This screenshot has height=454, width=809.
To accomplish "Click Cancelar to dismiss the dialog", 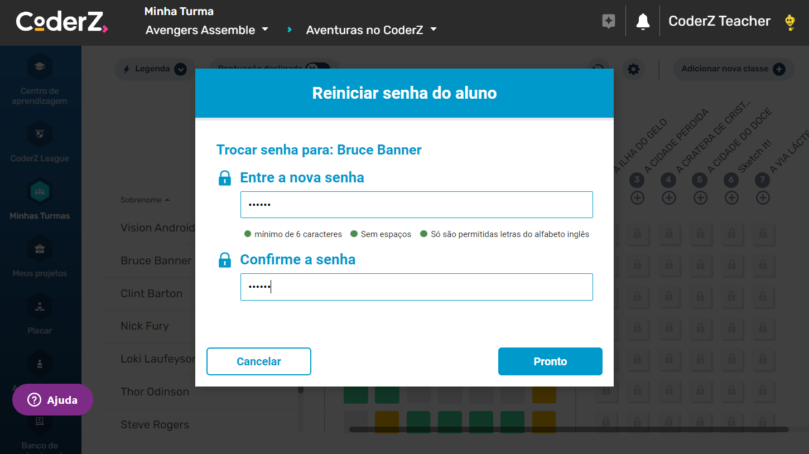I will [258, 361].
